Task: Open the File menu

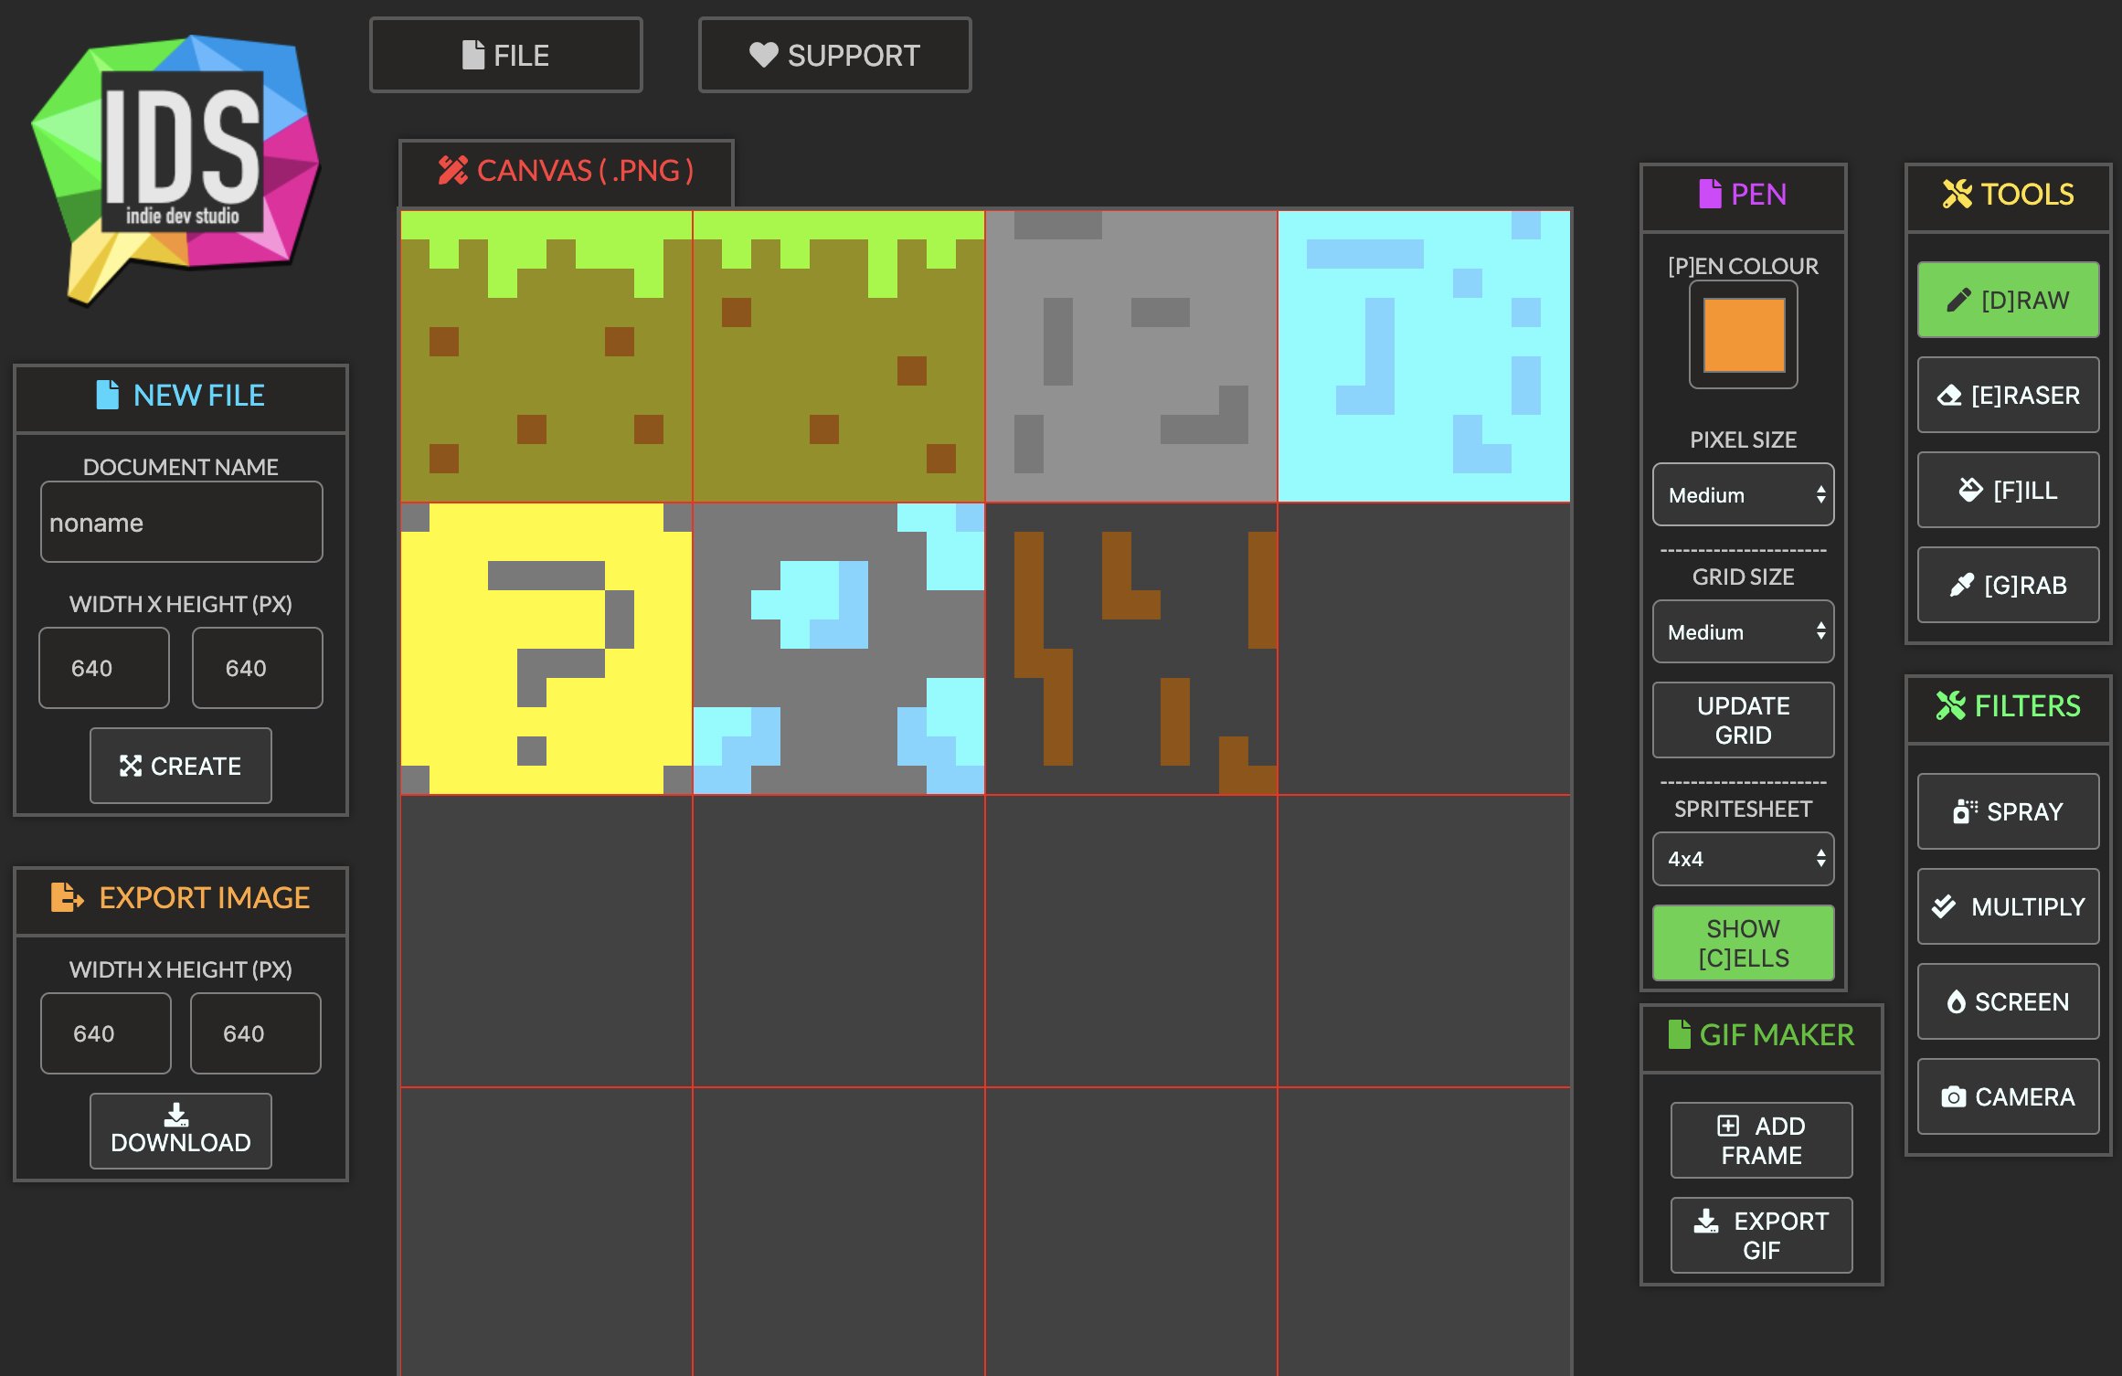Action: tap(506, 55)
